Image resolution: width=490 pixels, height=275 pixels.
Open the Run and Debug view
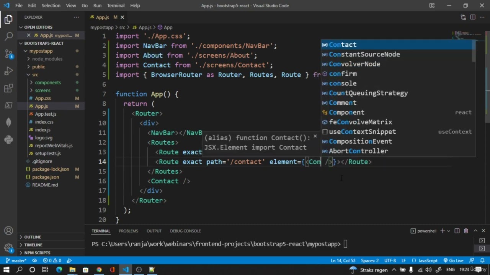coord(8,71)
